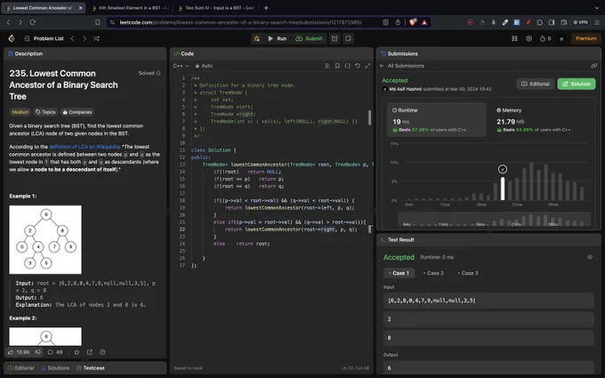Viewport: 605px width, 378px height.
Task: Open LeetCode settings gear
Action: (529, 38)
